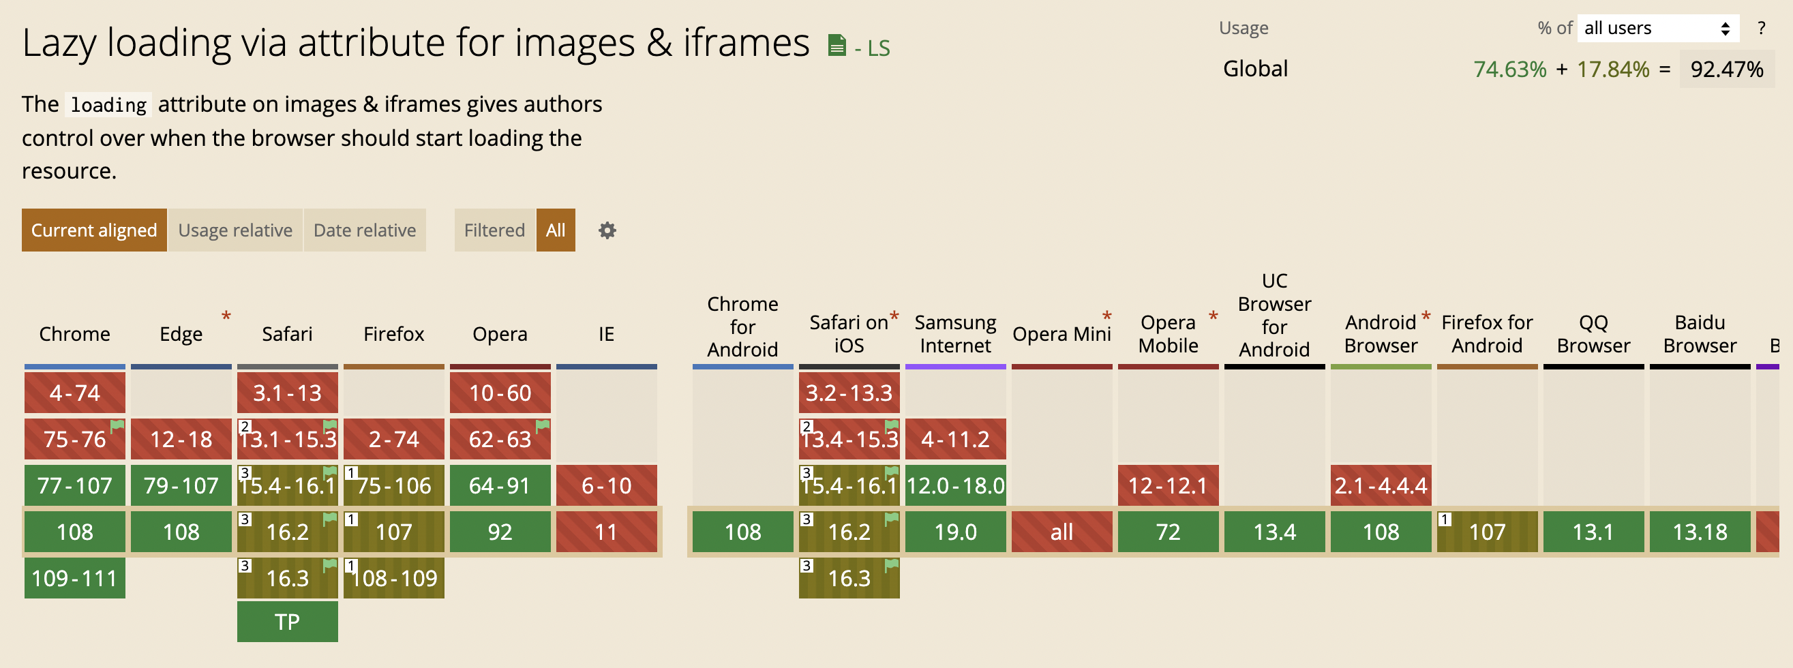
Task: Click the red asterisk next to Edge
Action: coord(226,316)
